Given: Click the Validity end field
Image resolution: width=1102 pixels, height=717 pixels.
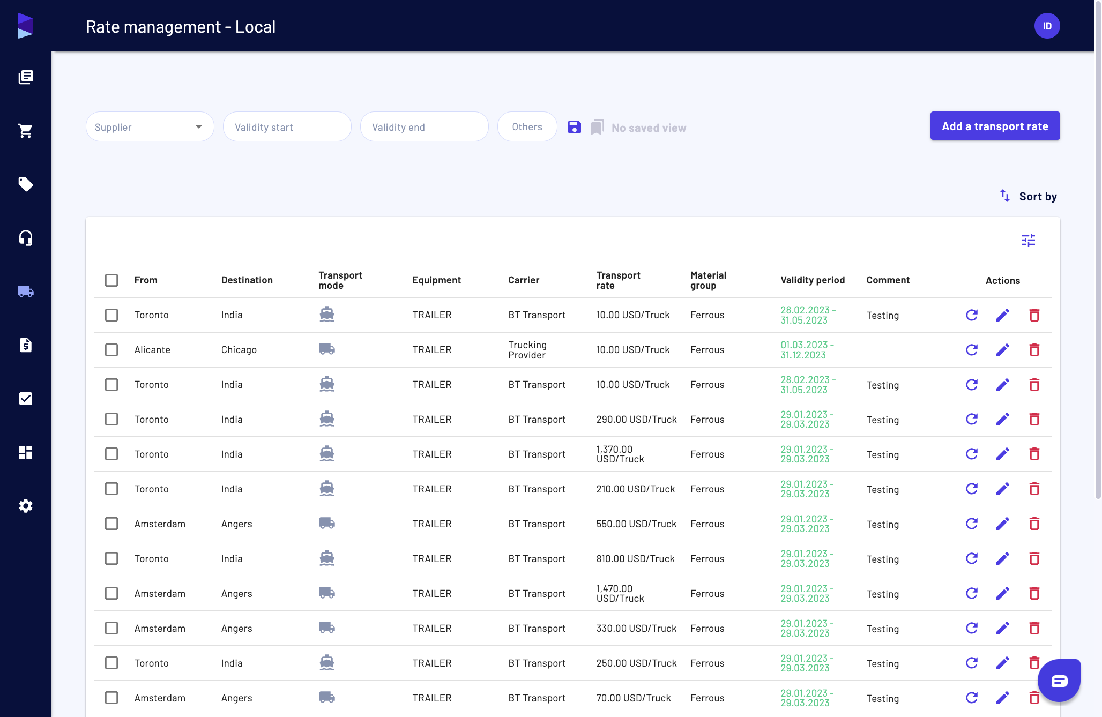Looking at the screenshot, I should tap(425, 127).
